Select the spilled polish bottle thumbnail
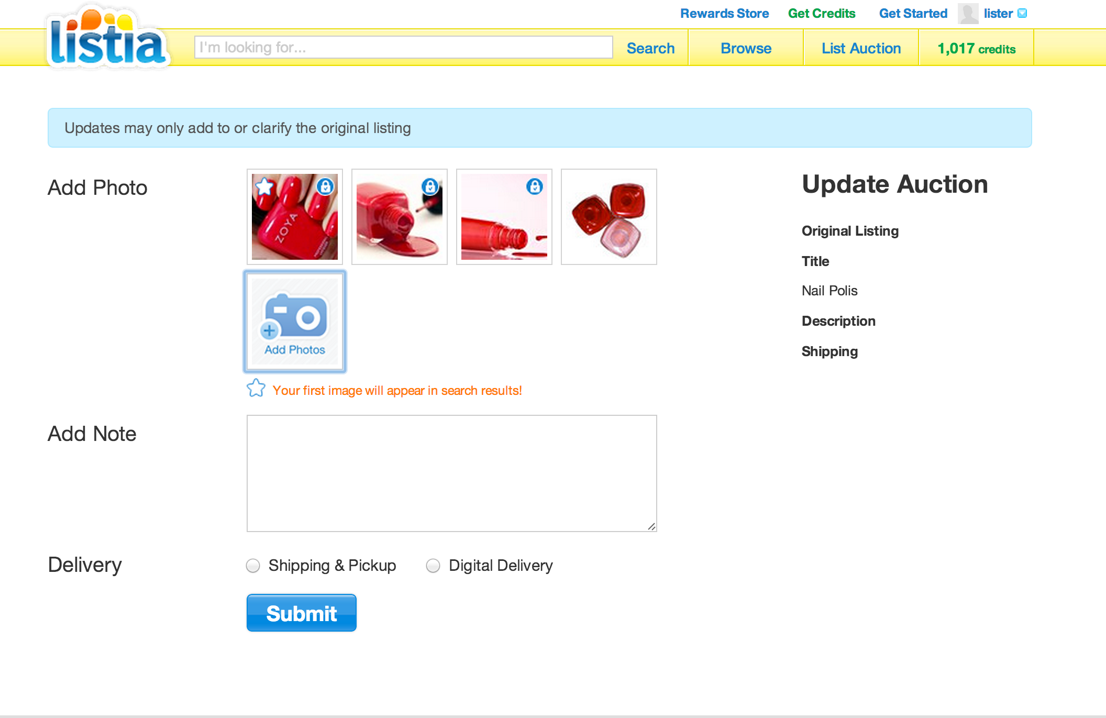1106x718 pixels. [x=400, y=217]
